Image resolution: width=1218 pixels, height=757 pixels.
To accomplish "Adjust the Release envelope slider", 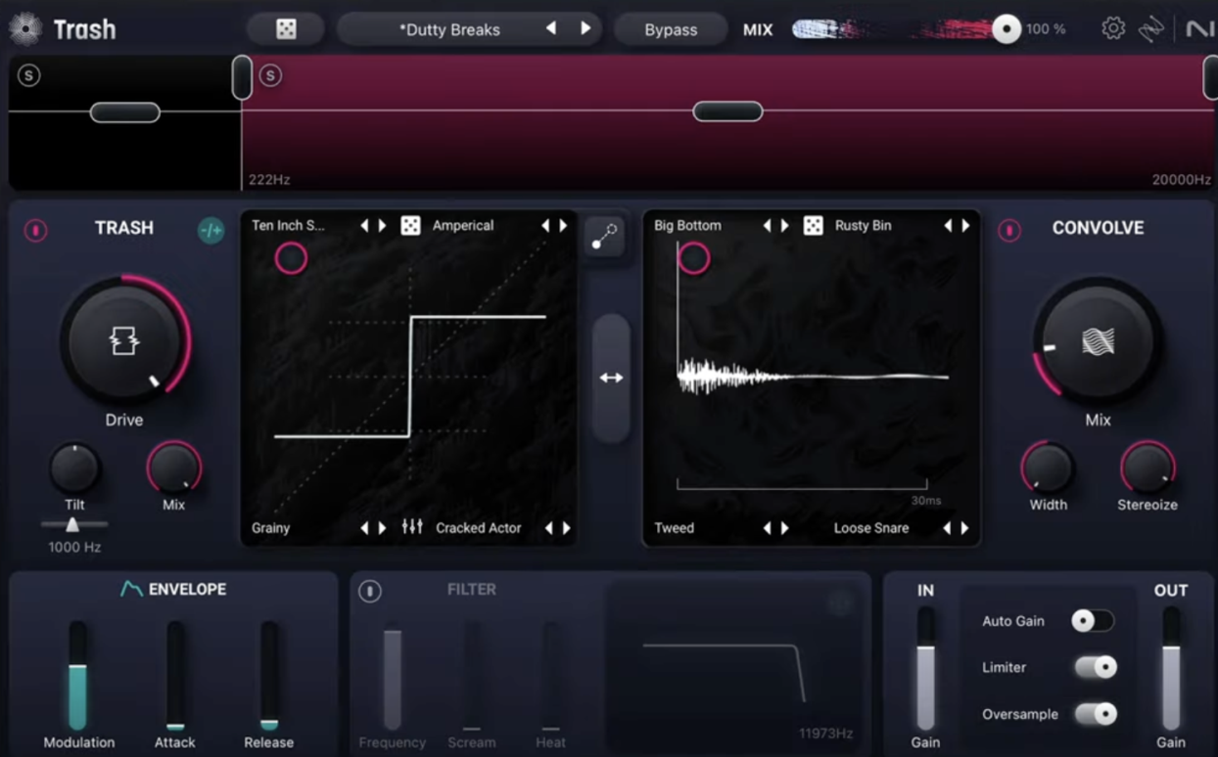I will [269, 676].
